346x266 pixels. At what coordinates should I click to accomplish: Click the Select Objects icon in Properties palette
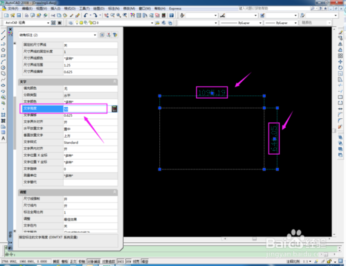click(109, 35)
